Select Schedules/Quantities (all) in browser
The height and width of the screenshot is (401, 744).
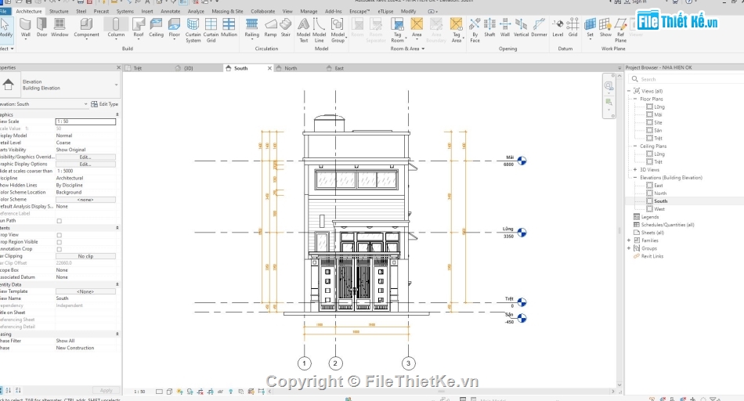click(x=667, y=225)
